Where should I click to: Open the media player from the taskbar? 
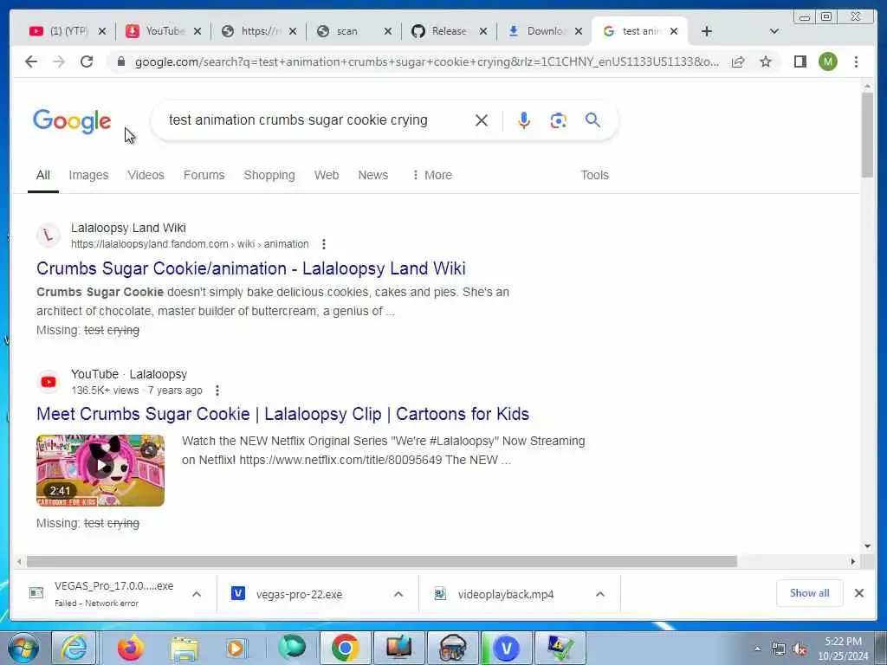coord(236,648)
